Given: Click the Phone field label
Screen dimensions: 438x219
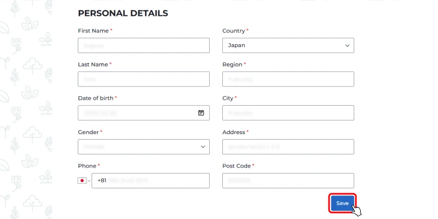Looking at the screenshot, I should [87, 166].
